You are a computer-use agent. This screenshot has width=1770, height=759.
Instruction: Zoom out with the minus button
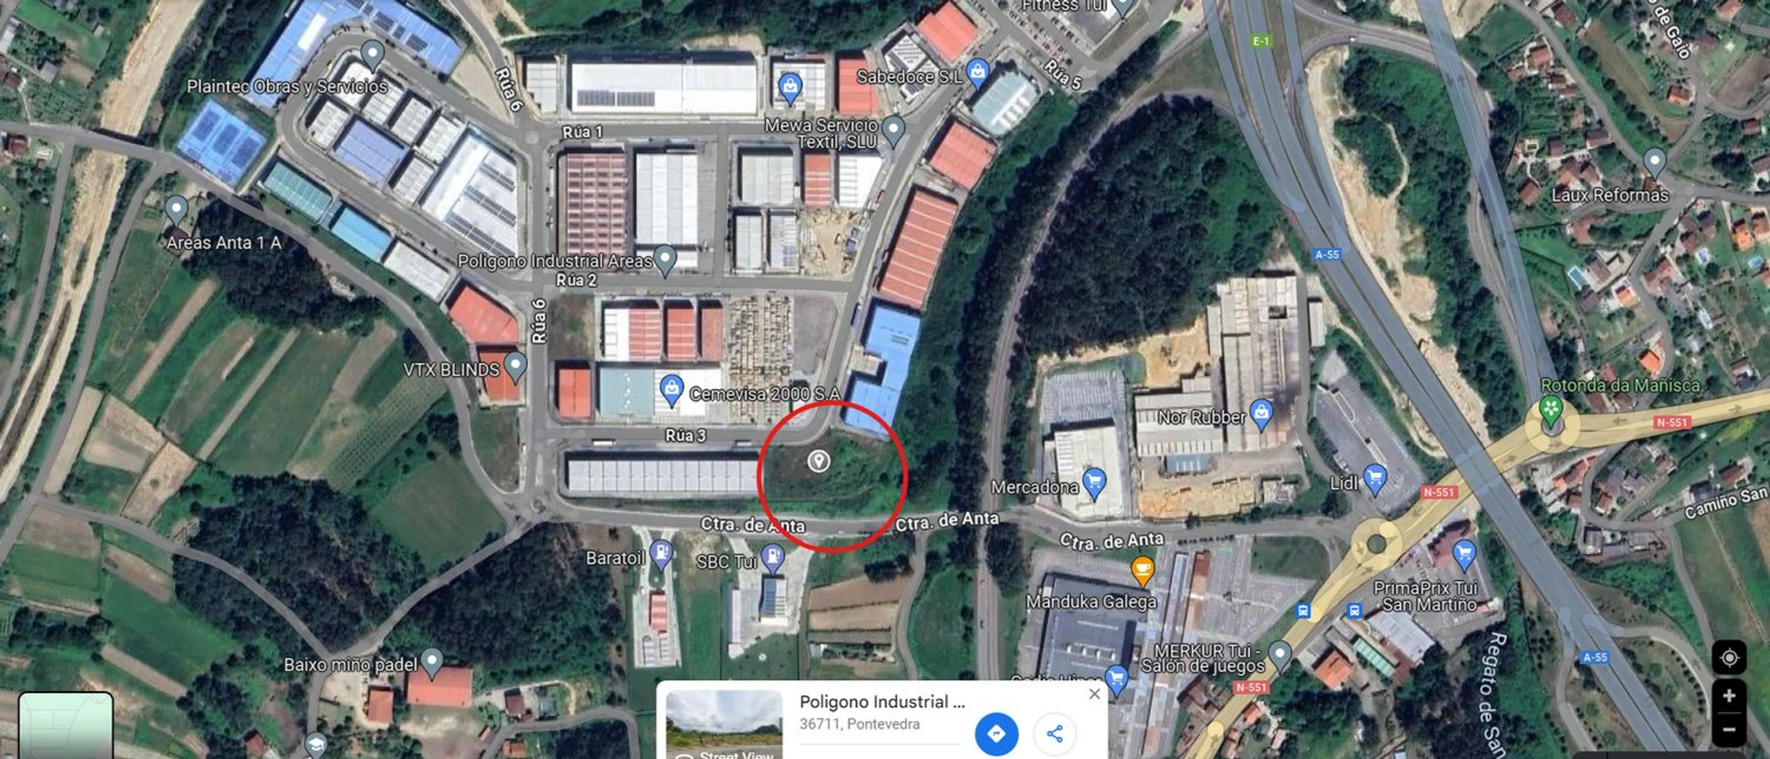pos(1729,730)
